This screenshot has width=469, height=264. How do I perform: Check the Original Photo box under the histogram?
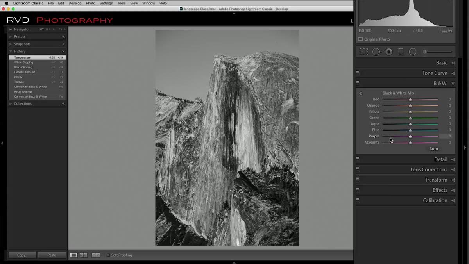[360, 39]
